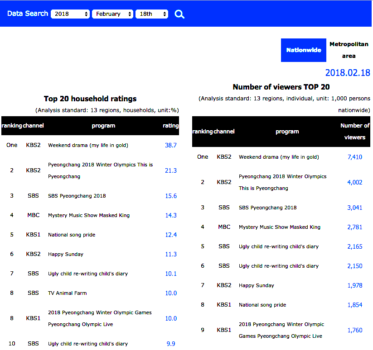Click the household rating value 21.3
373x350 pixels.
pos(171,170)
